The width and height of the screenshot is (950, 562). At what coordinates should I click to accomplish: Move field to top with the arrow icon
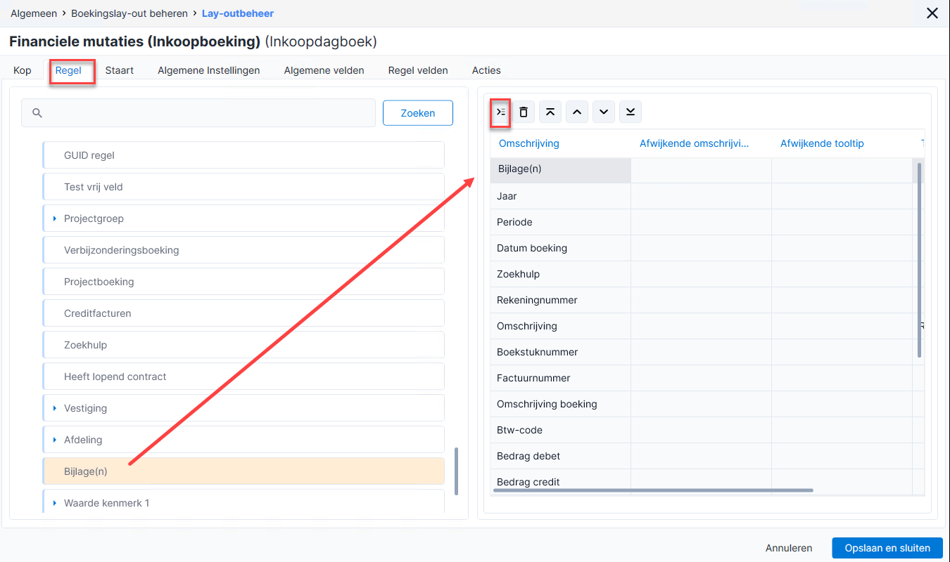[550, 112]
